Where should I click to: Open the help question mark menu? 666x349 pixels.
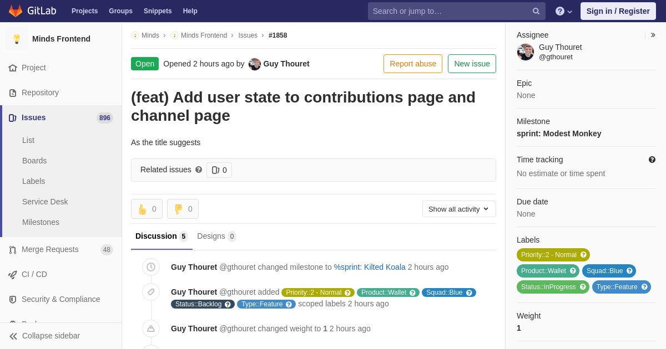pyautogui.click(x=564, y=11)
